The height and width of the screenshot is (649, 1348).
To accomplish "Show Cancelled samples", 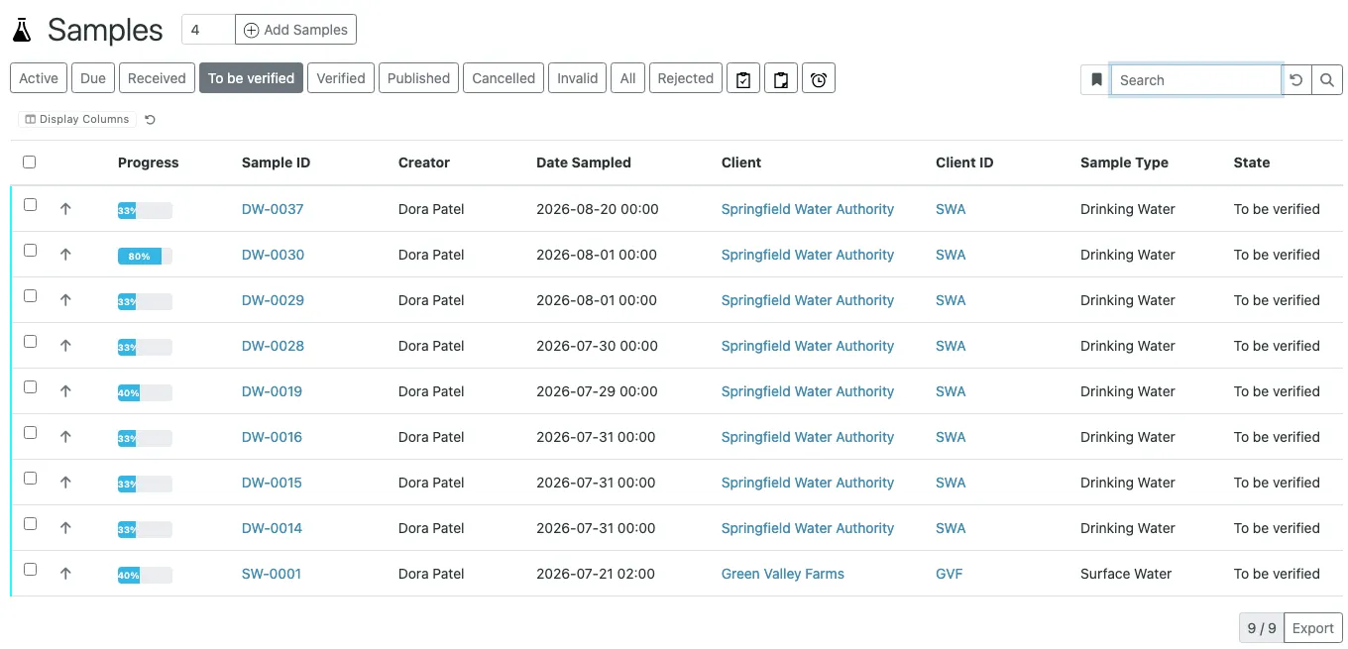I will pos(504,78).
